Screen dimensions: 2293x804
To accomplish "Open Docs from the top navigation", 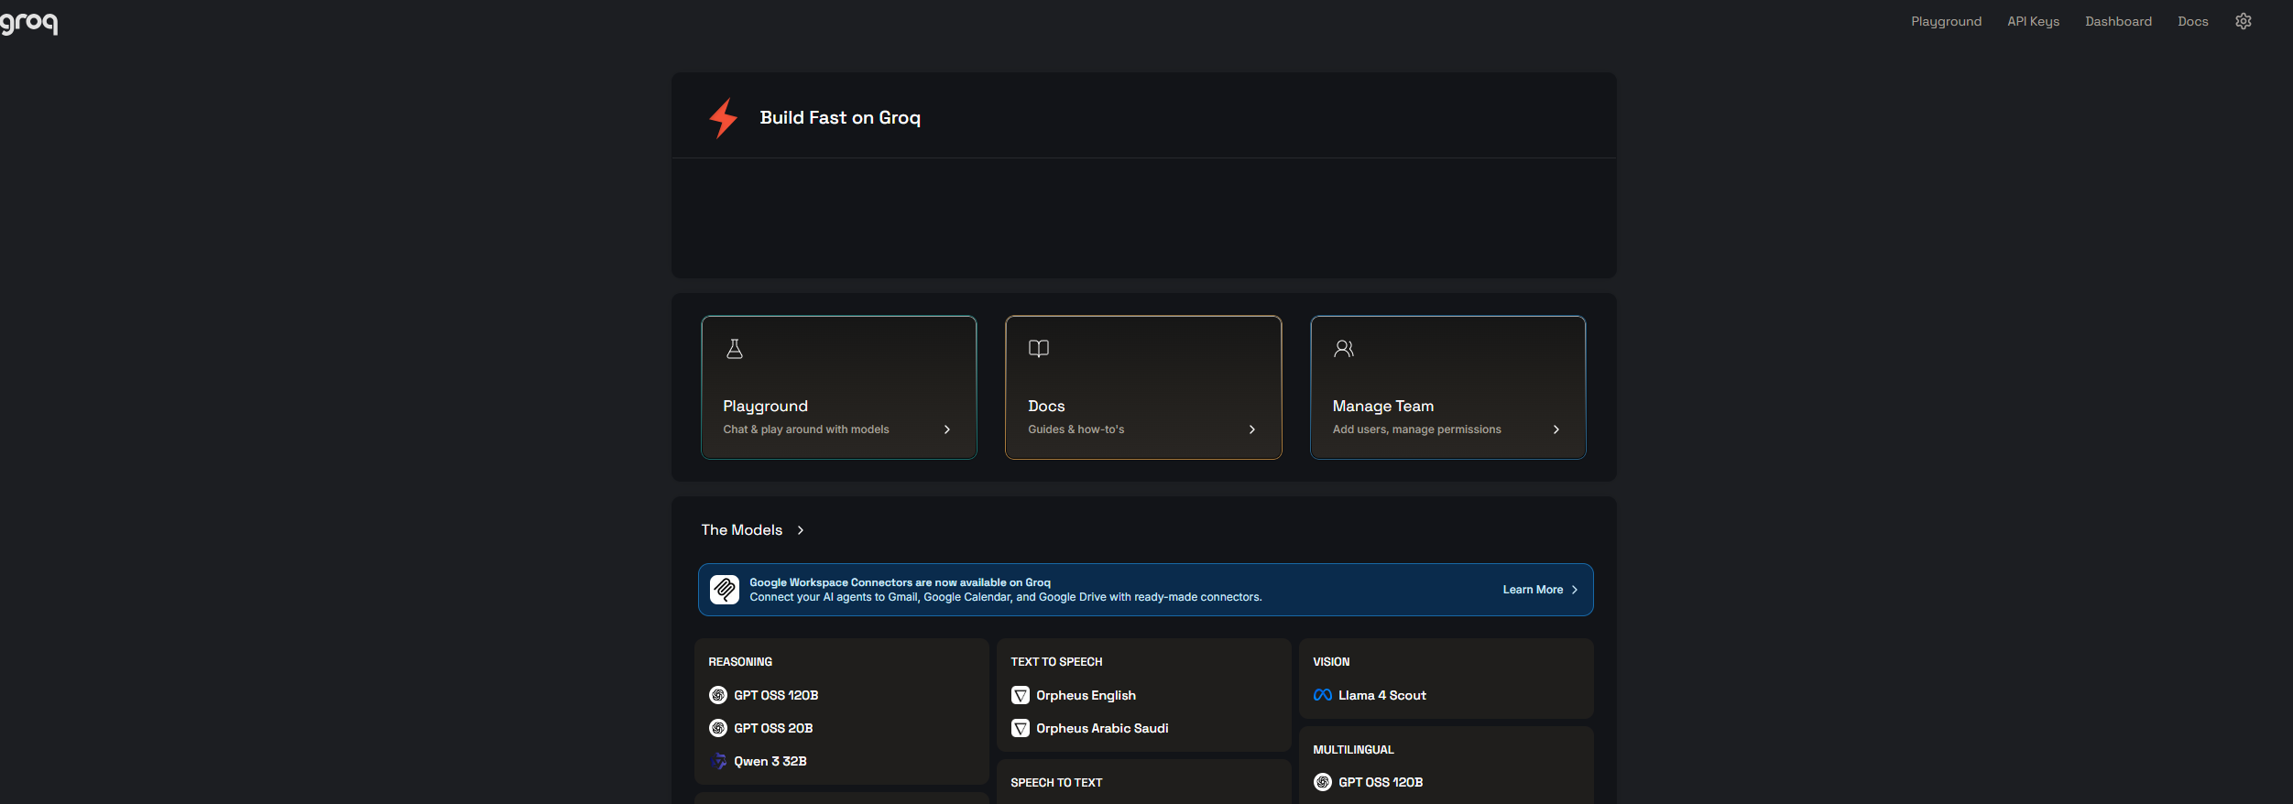I will point(2192,21).
